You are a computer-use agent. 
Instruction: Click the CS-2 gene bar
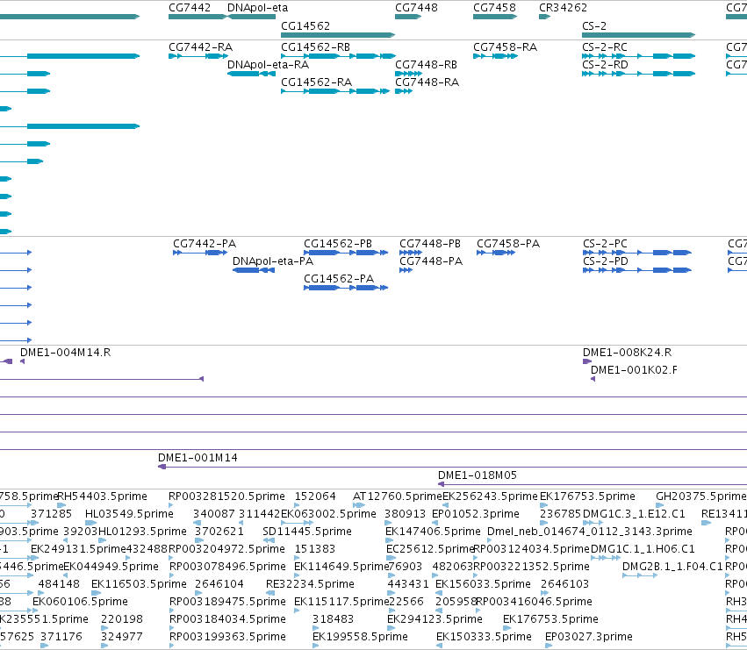[638, 35]
